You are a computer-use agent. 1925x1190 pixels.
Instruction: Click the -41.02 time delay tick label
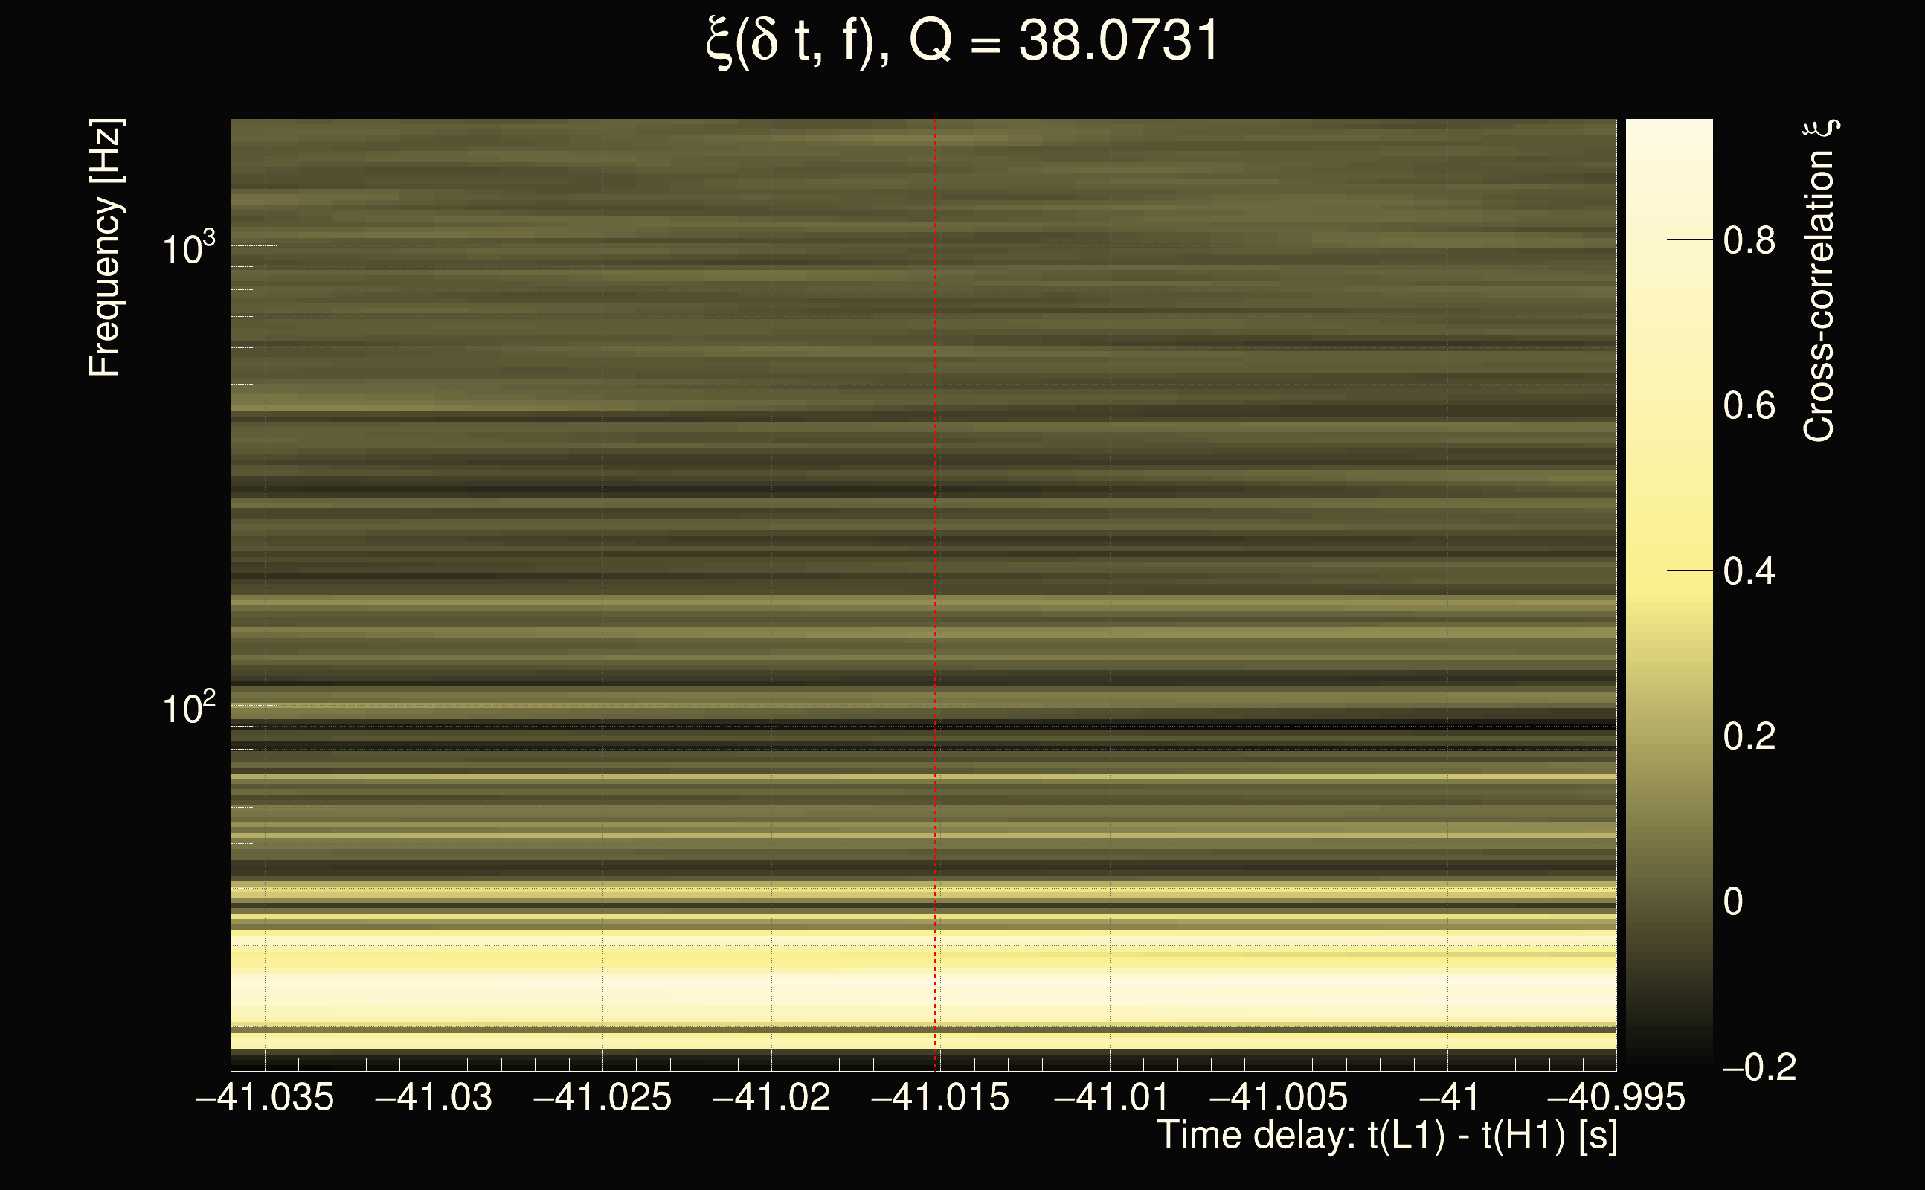pyautogui.click(x=771, y=1097)
